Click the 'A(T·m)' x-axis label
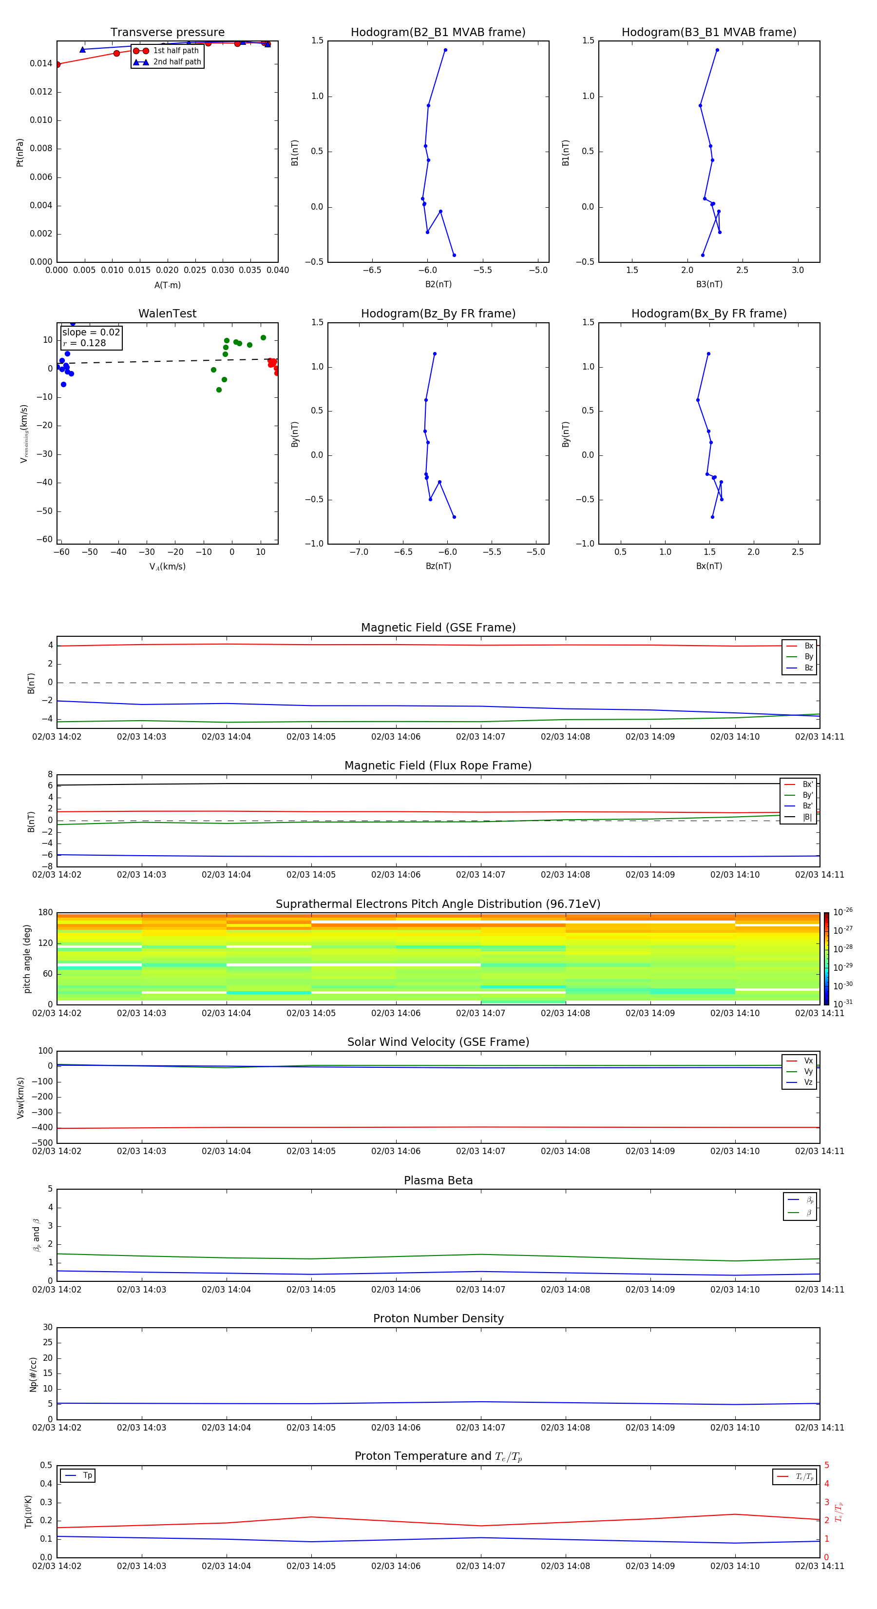 click(167, 285)
